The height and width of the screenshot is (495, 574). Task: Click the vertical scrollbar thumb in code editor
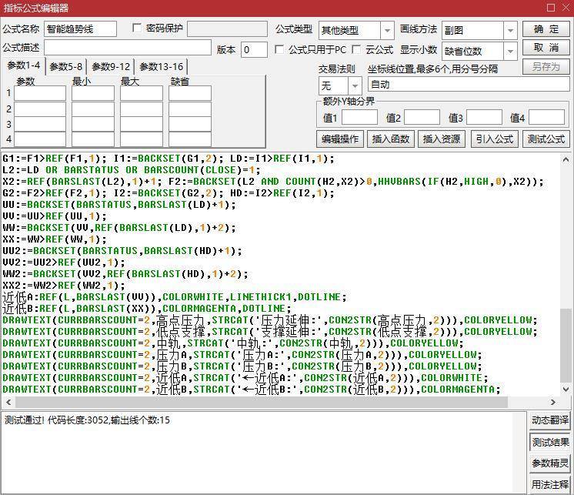pos(566,345)
